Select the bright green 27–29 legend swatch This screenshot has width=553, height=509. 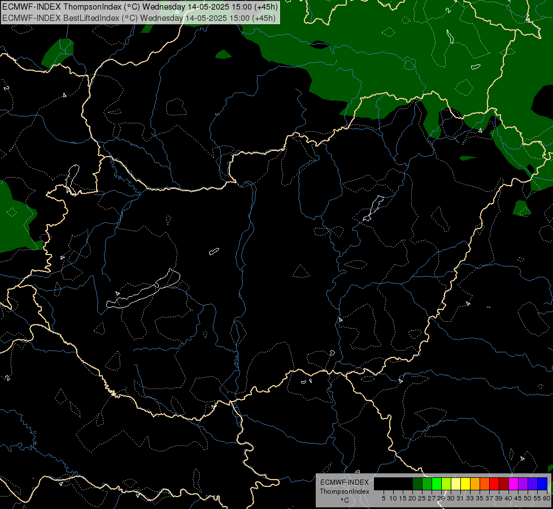pos(437,484)
